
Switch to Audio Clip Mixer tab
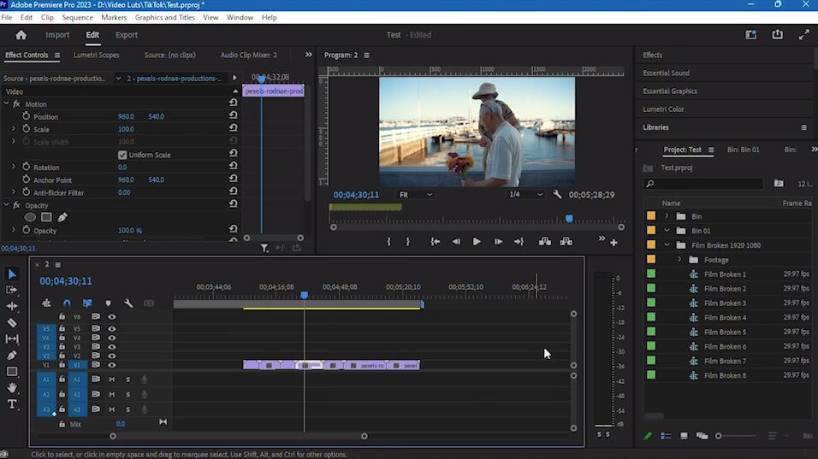click(x=248, y=55)
